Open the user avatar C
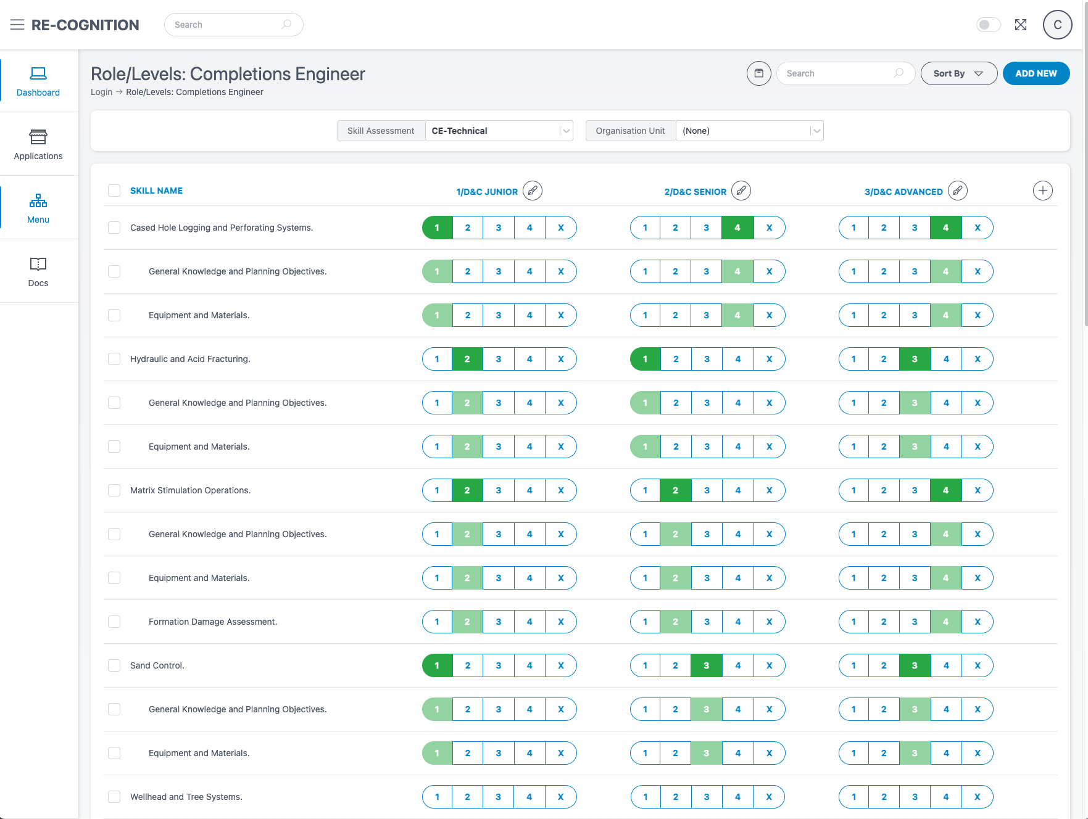Viewport: 1088px width, 819px height. (1057, 25)
